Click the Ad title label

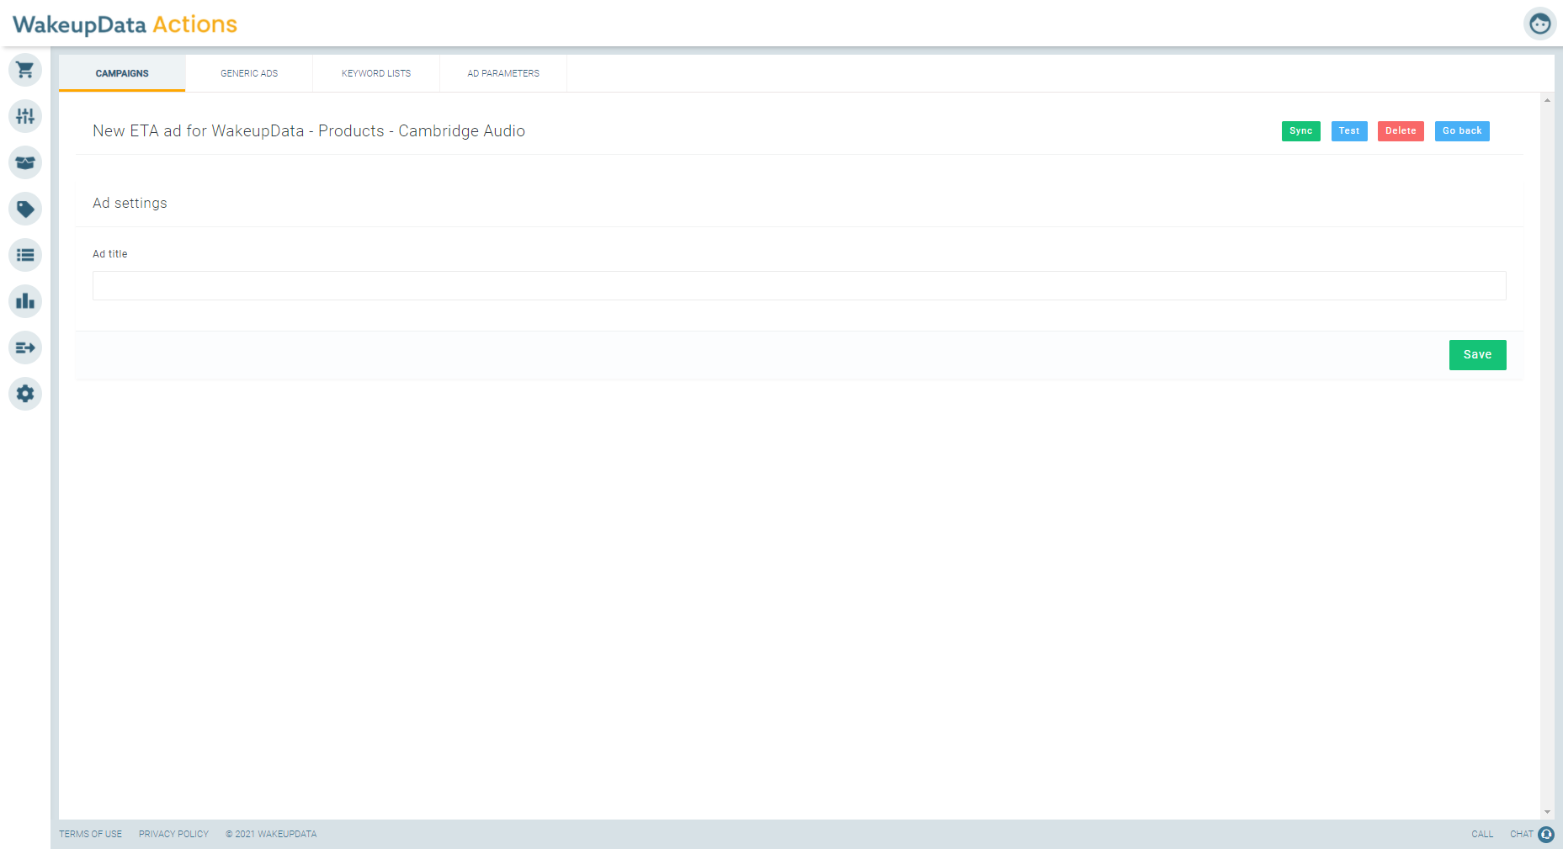[x=110, y=254]
